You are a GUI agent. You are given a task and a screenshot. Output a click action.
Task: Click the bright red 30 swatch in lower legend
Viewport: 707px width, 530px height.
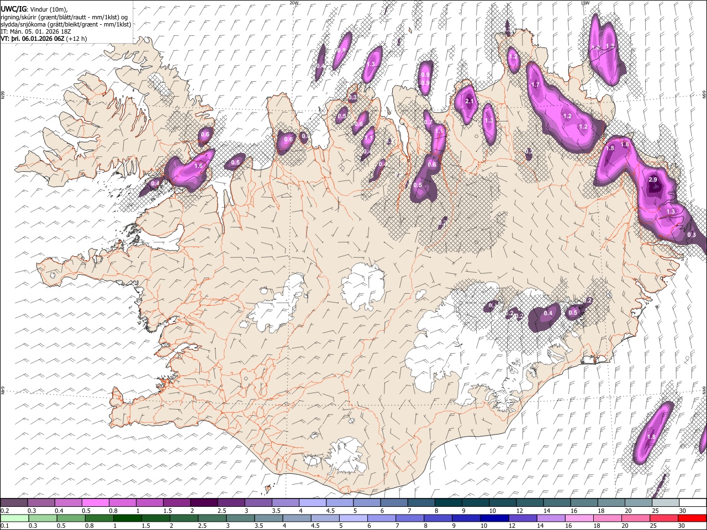tap(692, 518)
